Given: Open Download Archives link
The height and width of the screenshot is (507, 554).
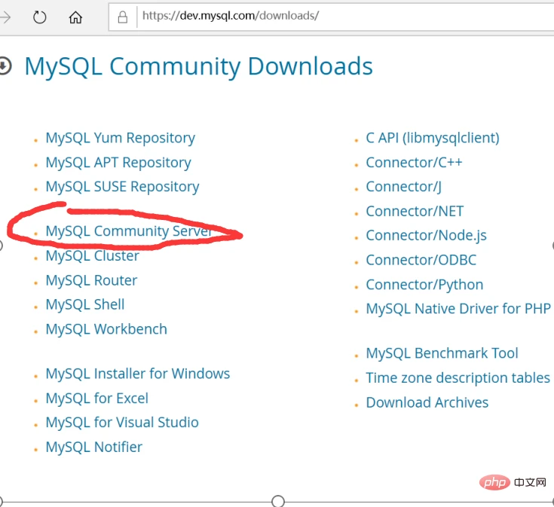Looking at the screenshot, I should tap(427, 403).
